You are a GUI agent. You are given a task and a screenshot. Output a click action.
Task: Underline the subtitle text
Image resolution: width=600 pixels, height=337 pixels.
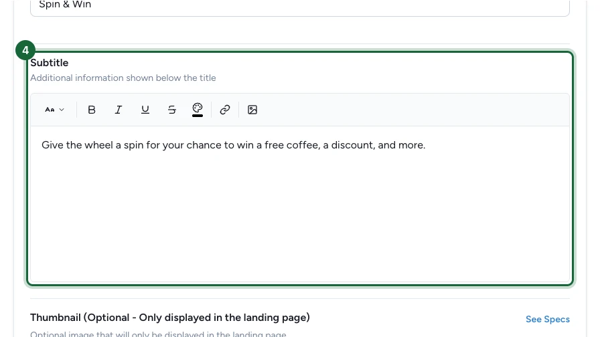point(145,110)
